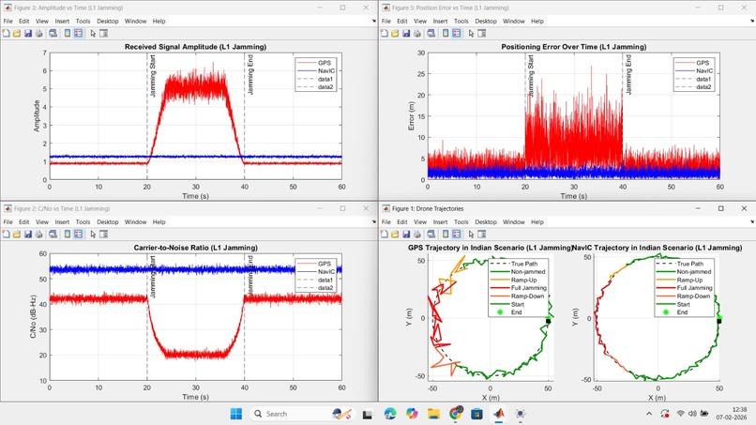Switch to MATLAB from the taskbar icon
Screen dimensions: 756x425
click(499, 414)
